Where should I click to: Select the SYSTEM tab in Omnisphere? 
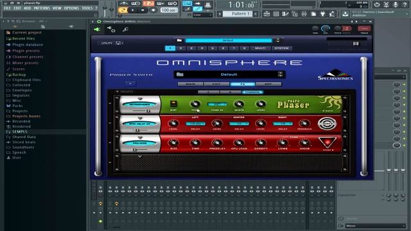[282, 48]
